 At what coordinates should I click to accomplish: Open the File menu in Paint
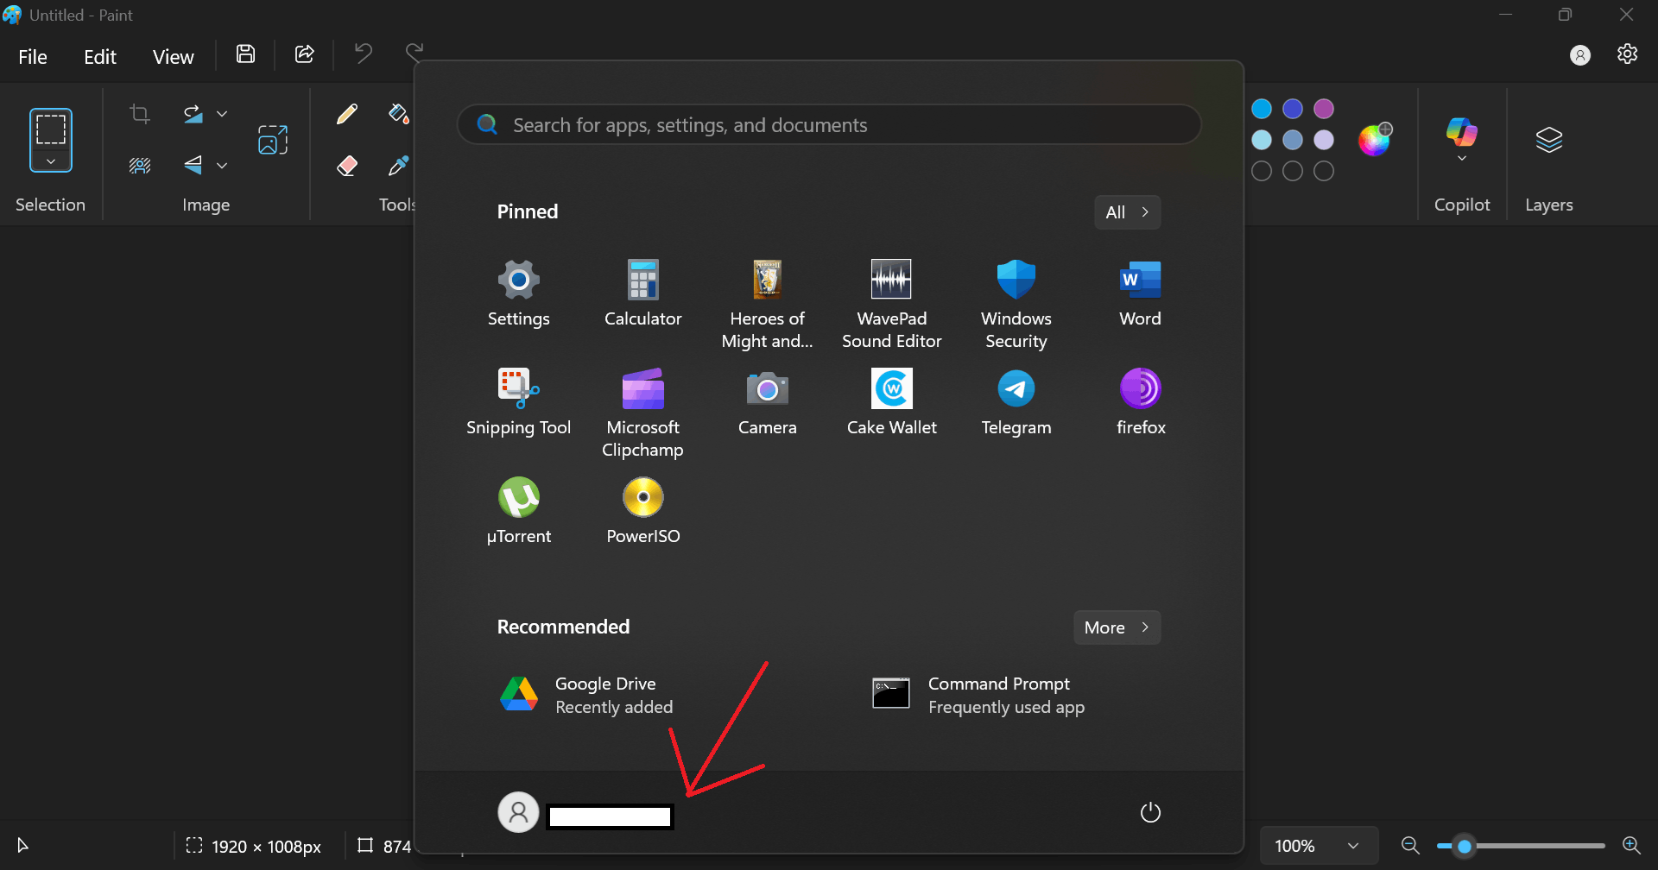pyautogui.click(x=32, y=56)
